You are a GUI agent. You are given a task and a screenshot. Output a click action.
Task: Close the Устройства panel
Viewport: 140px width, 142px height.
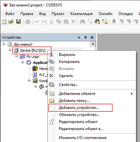(x=92, y=37)
